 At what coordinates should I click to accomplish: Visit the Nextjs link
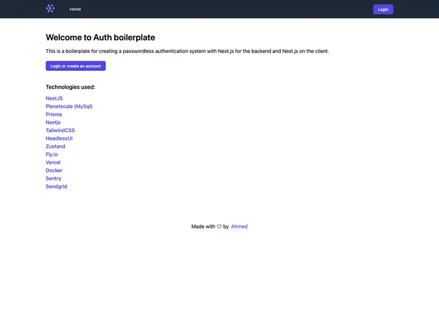[53, 123]
